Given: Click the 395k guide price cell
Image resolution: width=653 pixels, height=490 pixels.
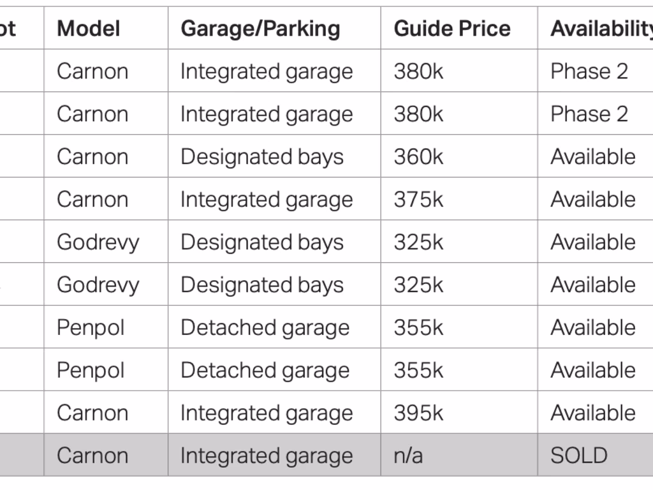Looking at the screenshot, I should click(418, 413).
